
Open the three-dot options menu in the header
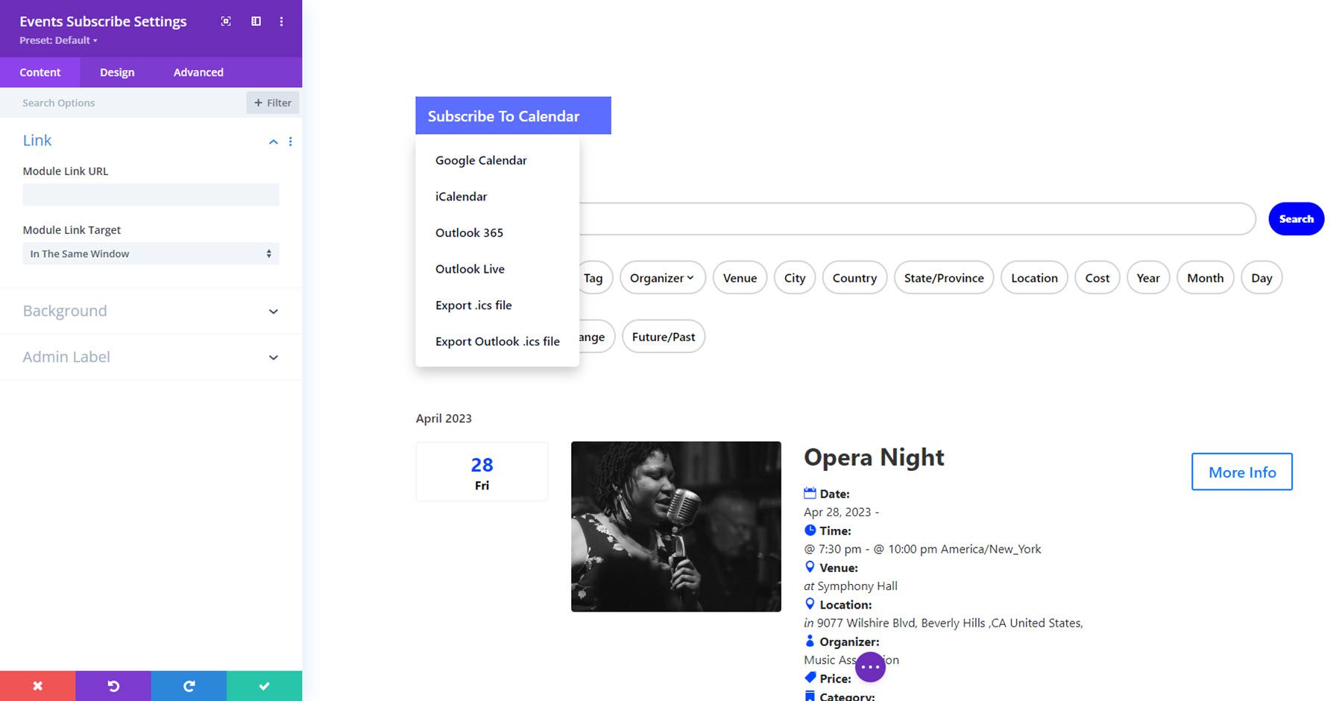tap(282, 21)
